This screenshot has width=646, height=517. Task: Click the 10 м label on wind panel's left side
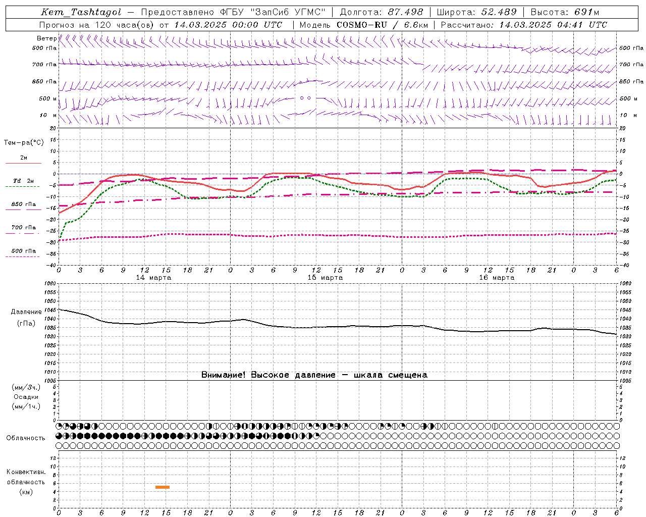pos(48,115)
